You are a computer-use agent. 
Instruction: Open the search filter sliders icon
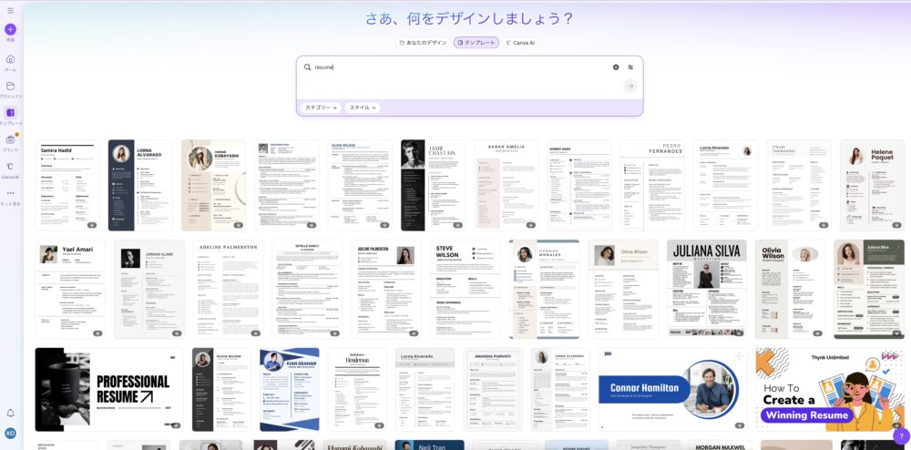[x=630, y=67]
